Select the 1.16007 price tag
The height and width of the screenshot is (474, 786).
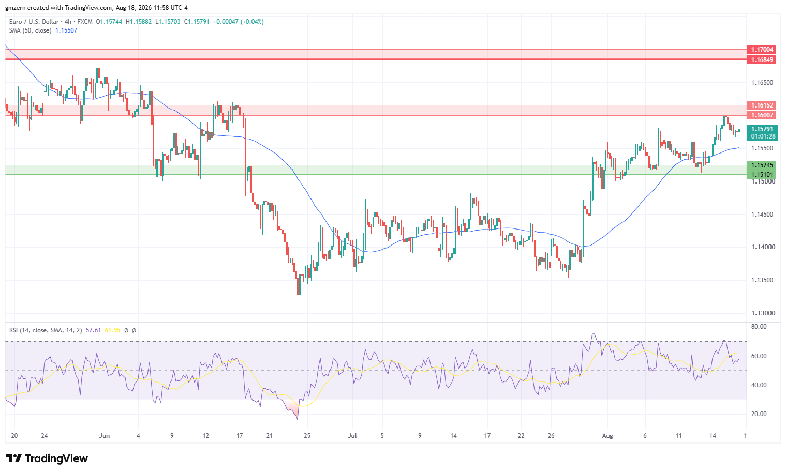coord(762,115)
